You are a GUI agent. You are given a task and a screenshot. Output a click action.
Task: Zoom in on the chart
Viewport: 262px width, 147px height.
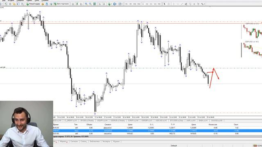tap(86, 4)
